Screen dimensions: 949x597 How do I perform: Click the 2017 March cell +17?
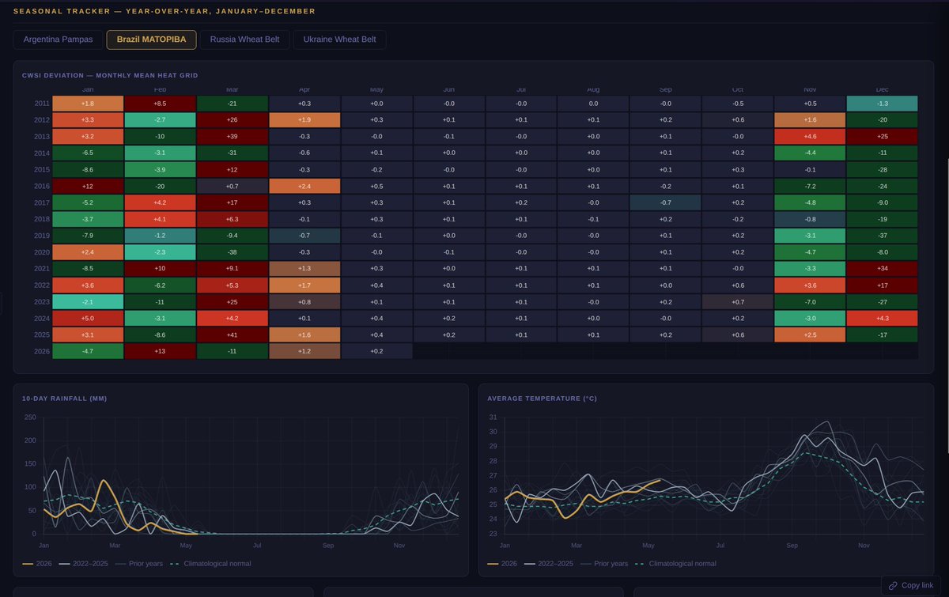pos(233,202)
